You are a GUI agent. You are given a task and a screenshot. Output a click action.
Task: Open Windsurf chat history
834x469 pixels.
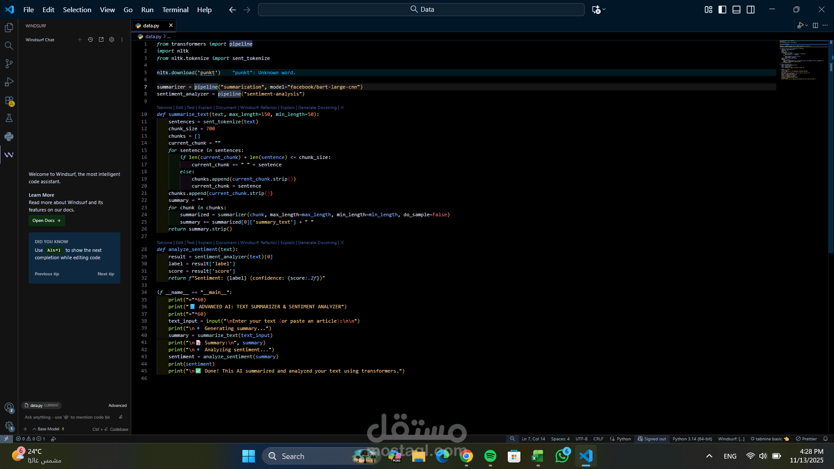pos(90,40)
